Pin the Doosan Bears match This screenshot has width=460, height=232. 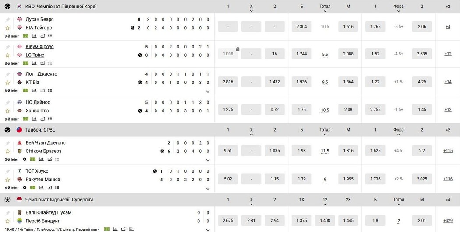click(x=7, y=20)
